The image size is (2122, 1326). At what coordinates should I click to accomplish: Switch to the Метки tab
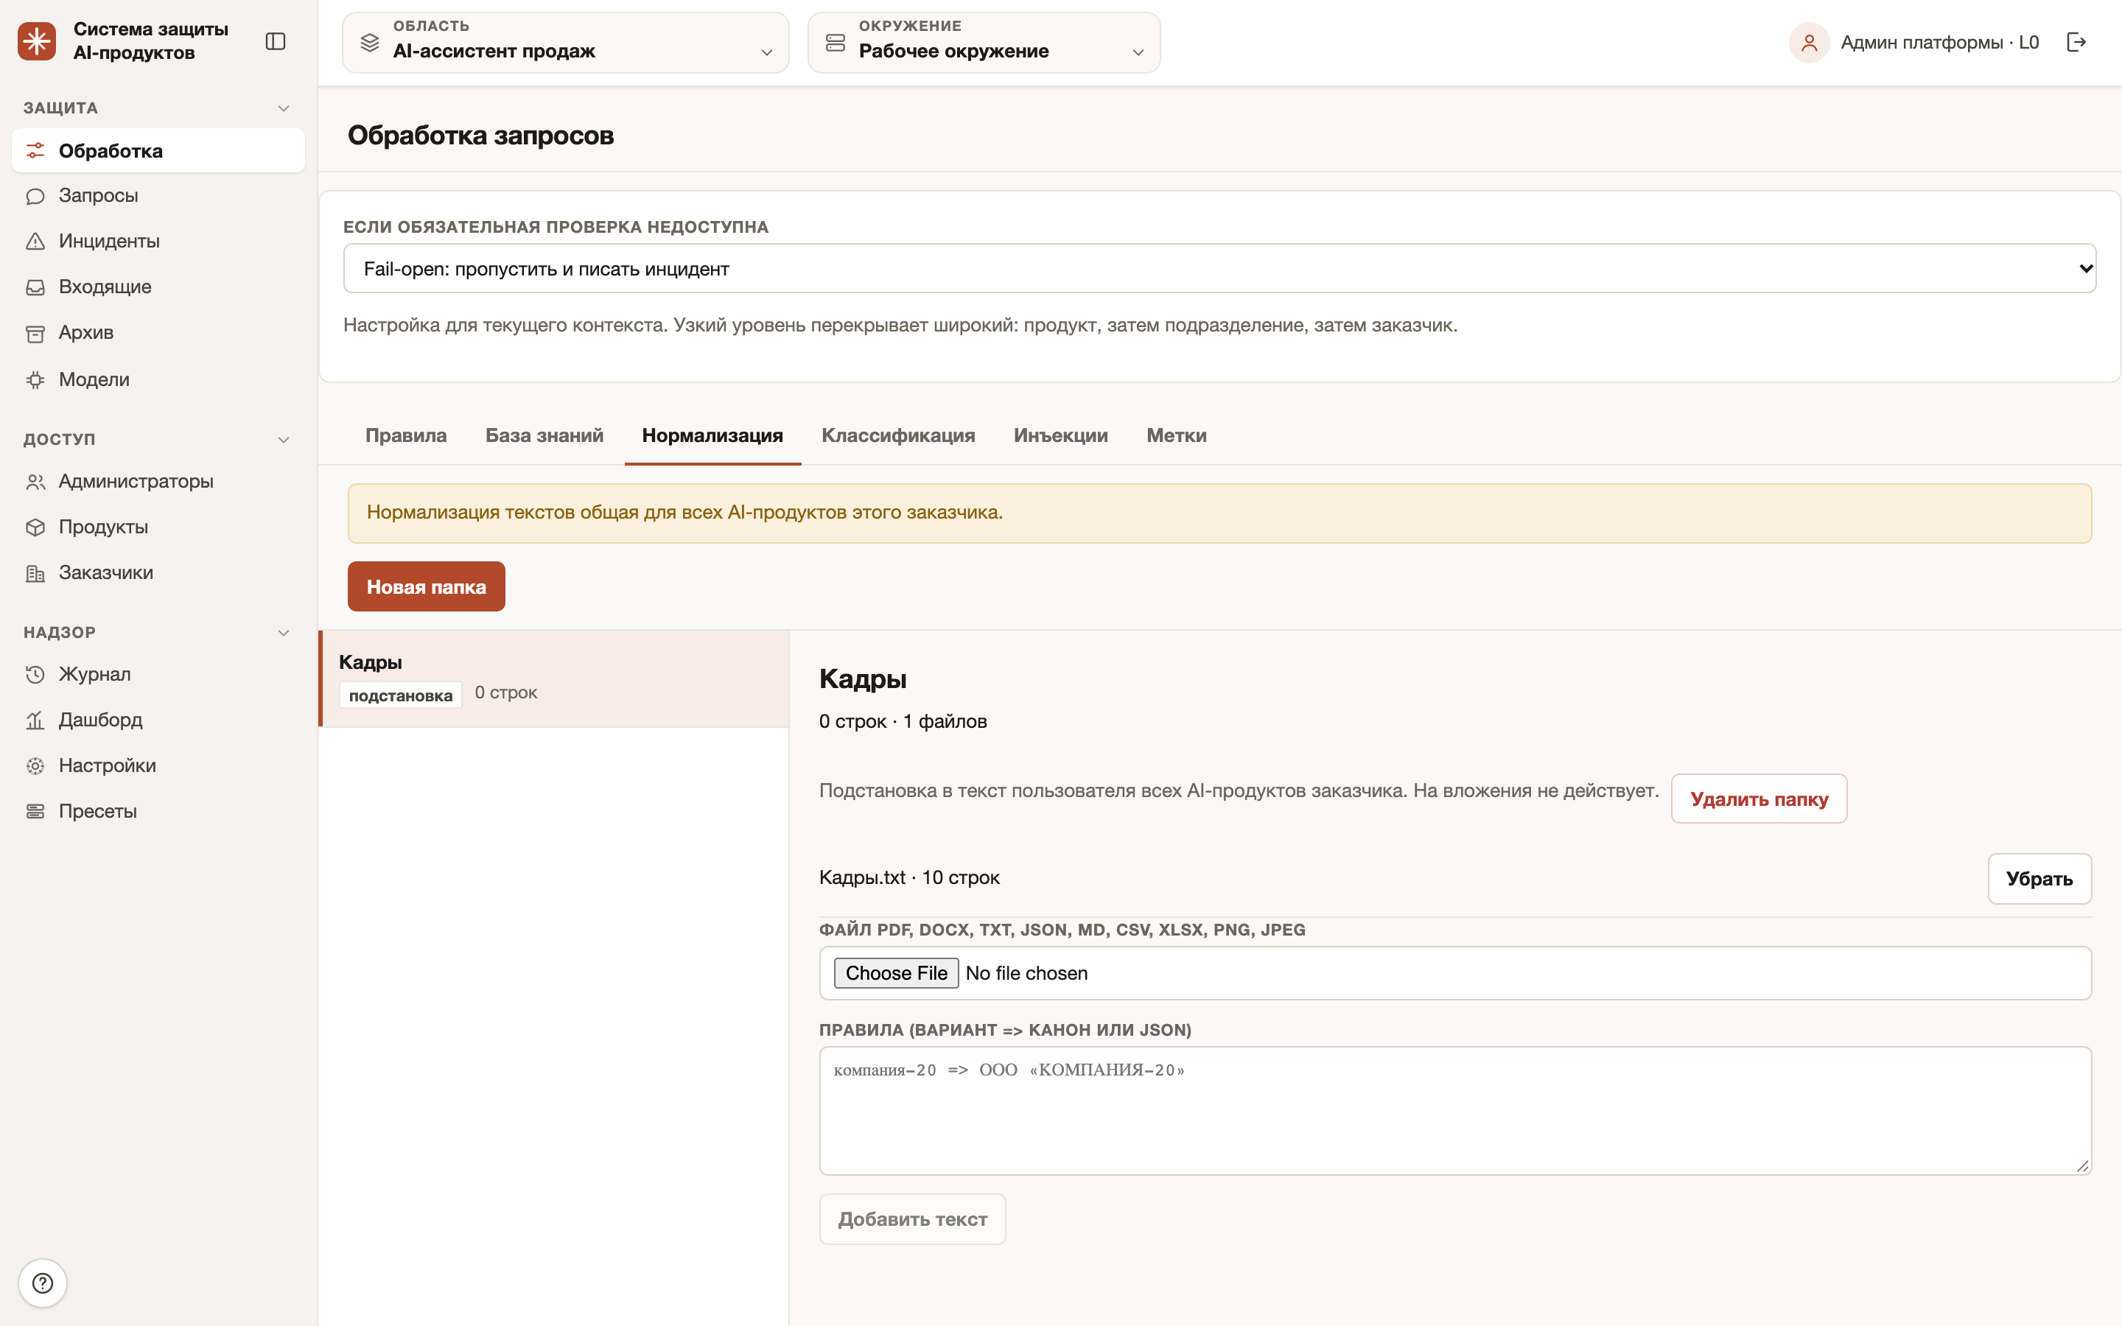tap(1176, 436)
